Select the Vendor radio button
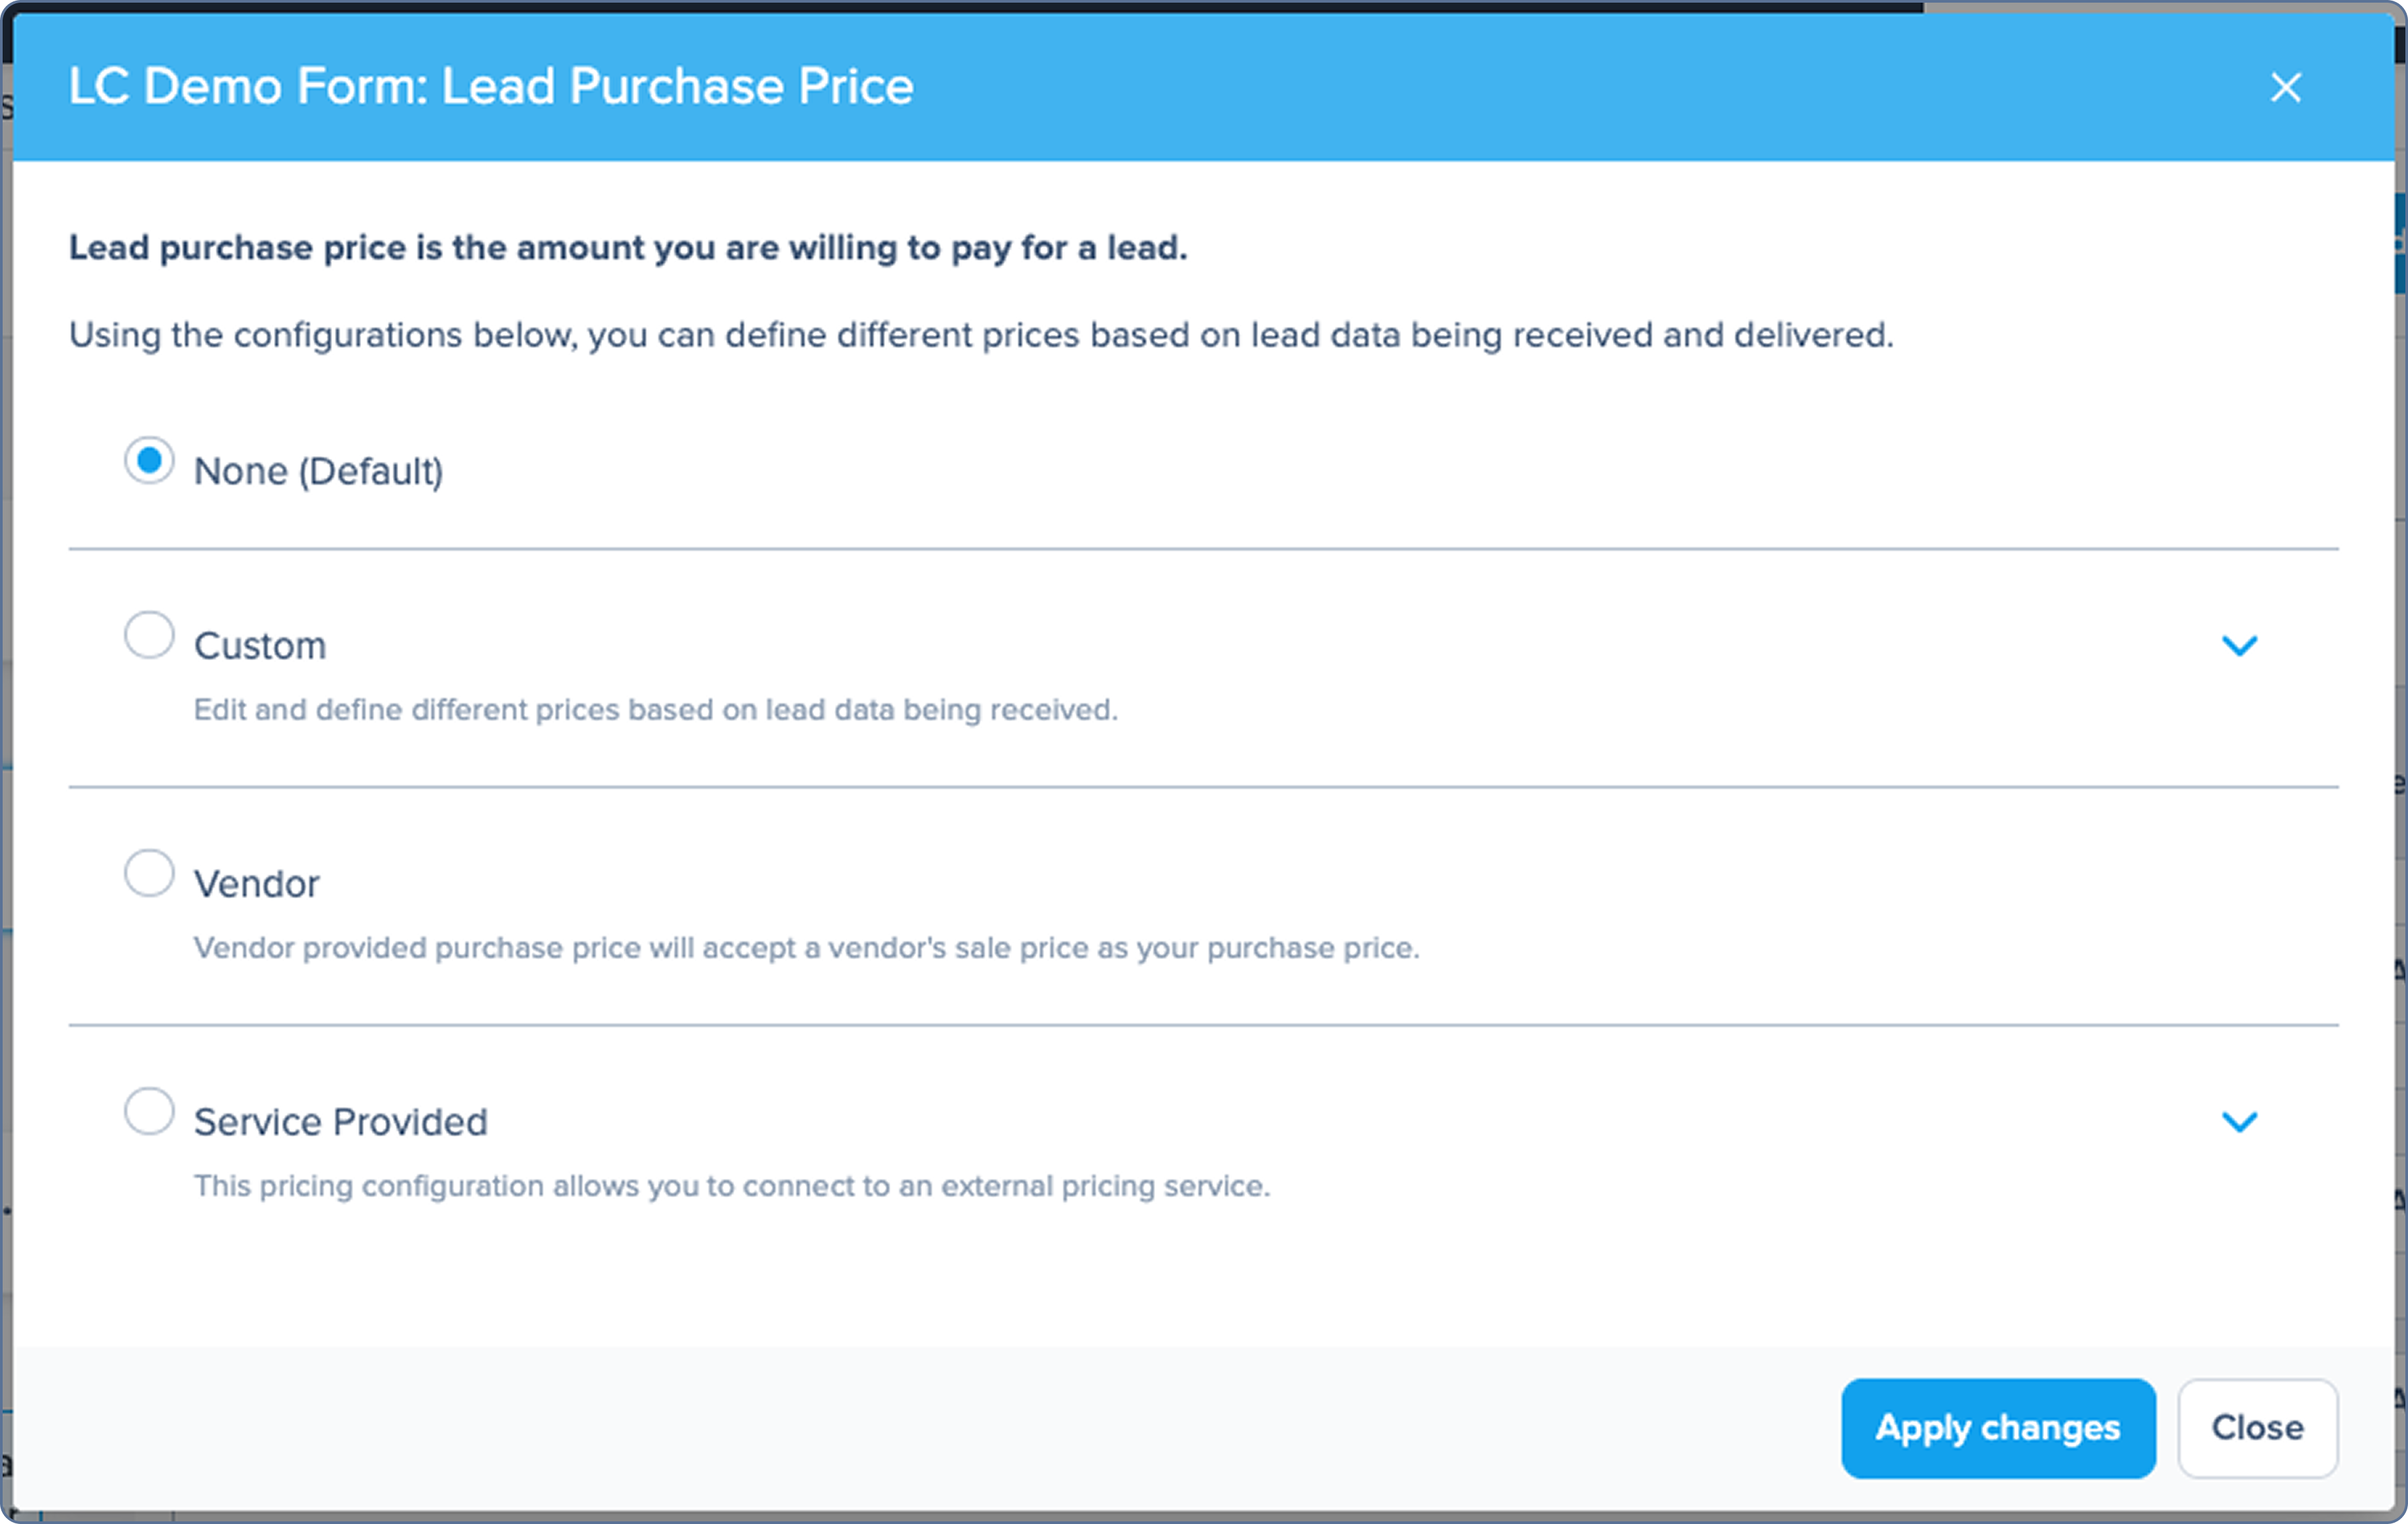 click(x=149, y=873)
